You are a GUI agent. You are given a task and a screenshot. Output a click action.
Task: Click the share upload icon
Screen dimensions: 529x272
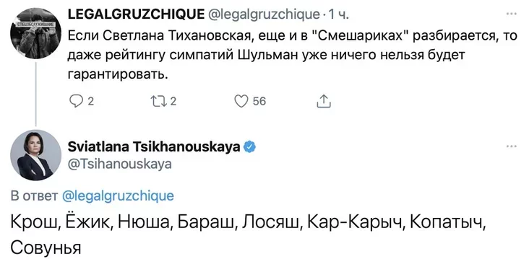coord(324,101)
